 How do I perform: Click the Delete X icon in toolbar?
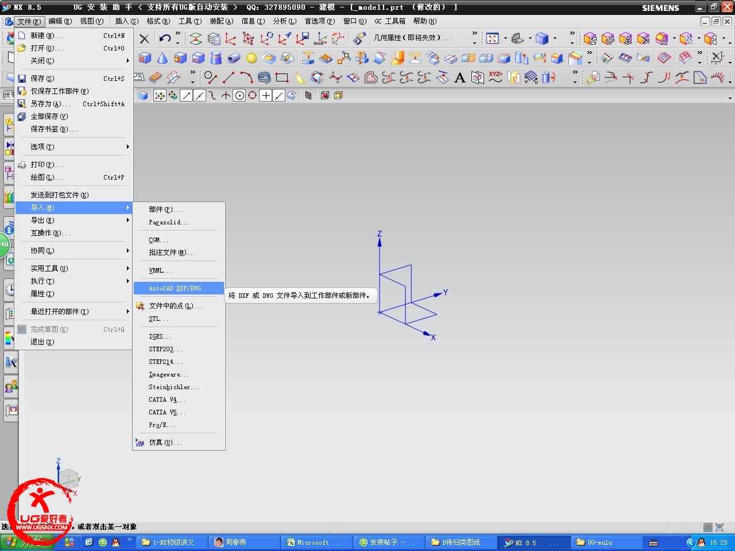(x=144, y=39)
